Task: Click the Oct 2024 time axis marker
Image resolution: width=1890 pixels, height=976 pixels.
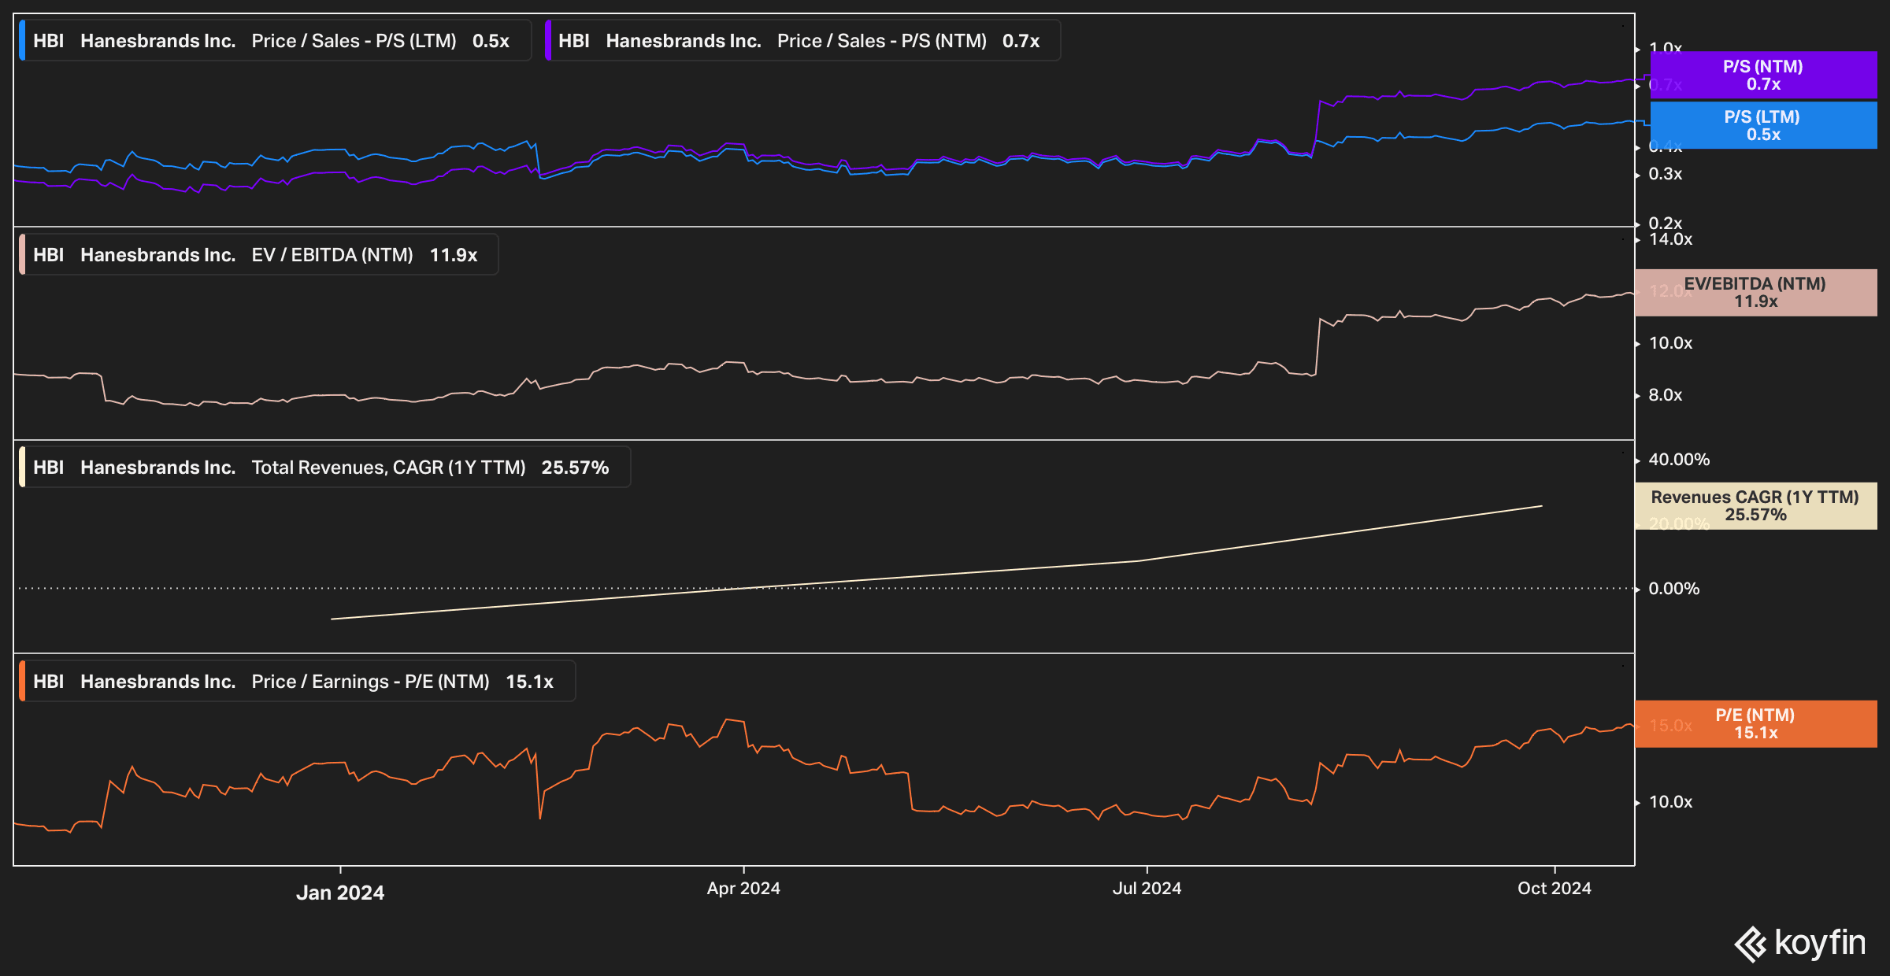Action: pos(1554,889)
